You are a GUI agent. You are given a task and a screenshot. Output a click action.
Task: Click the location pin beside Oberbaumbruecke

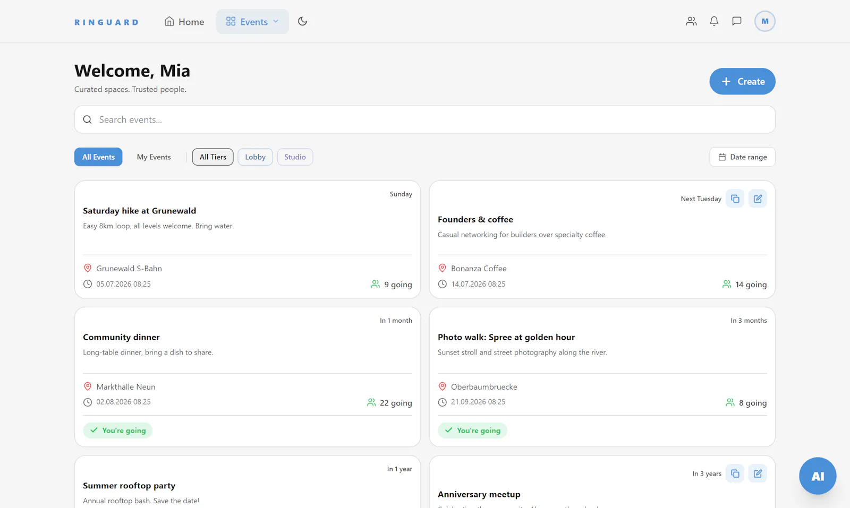pos(442,386)
